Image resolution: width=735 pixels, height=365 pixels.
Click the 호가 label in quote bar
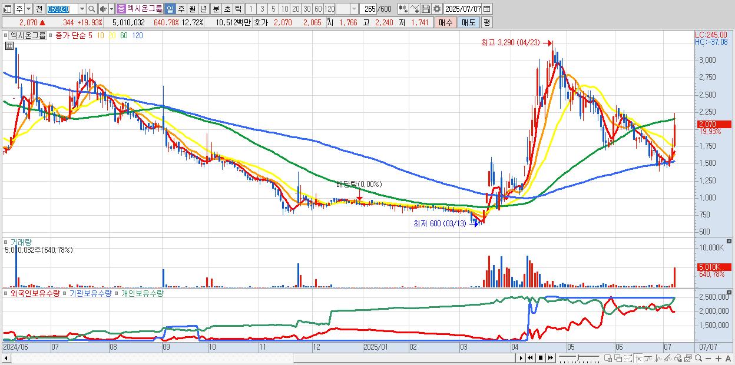coord(260,22)
